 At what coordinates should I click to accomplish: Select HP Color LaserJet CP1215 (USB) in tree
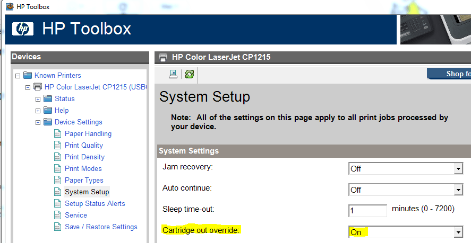[x=96, y=87]
